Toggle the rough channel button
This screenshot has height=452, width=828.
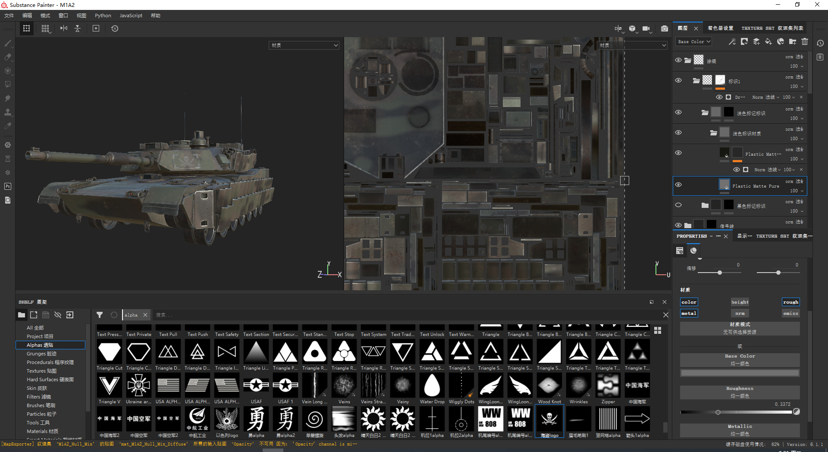[x=791, y=302]
